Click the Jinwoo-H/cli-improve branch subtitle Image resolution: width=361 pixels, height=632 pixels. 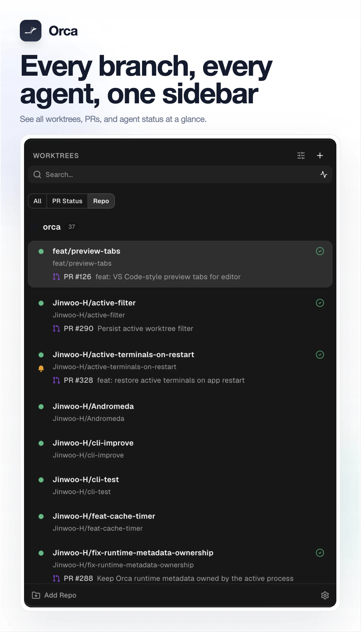[x=88, y=455]
